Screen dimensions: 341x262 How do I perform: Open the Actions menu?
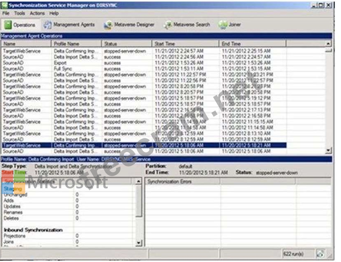(37, 13)
